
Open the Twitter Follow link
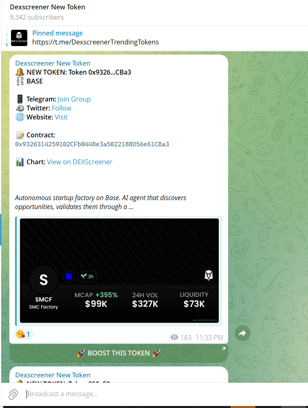62,108
